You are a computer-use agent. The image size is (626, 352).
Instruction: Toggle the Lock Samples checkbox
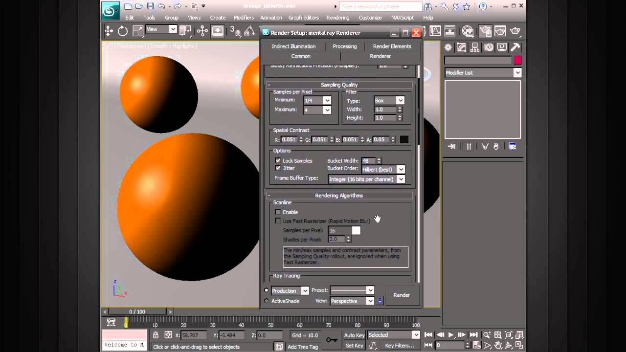(x=278, y=160)
